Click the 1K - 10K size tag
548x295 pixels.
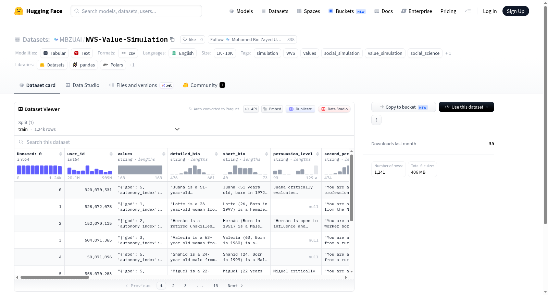[225, 53]
